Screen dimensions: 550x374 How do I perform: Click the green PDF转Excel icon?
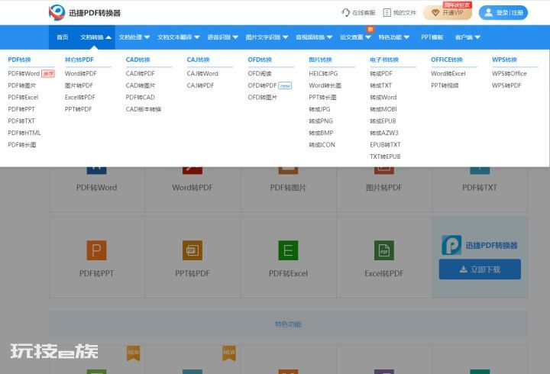coord(288,250)
